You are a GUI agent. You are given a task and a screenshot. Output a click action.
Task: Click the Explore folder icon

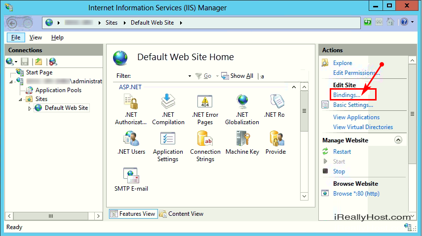coord(325,63)
